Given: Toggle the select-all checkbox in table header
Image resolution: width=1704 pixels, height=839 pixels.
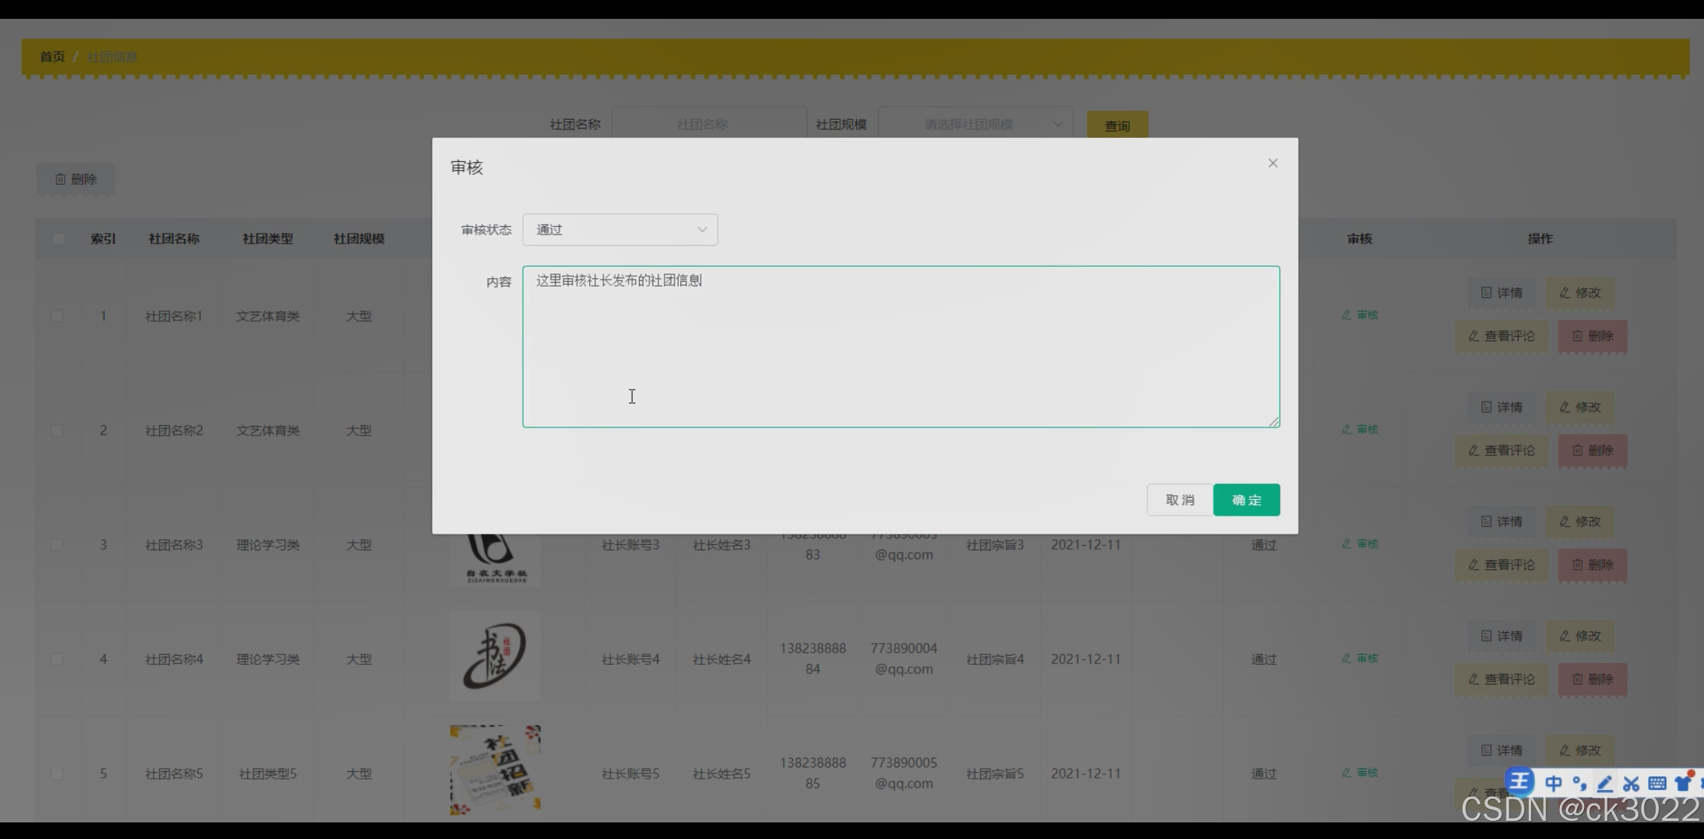Looking at the screenshot, I should tap(58, 239).
